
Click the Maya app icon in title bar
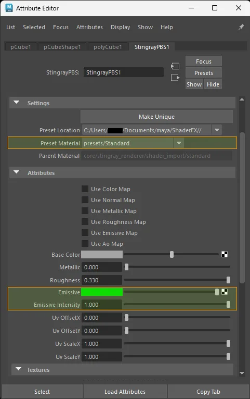9,8
